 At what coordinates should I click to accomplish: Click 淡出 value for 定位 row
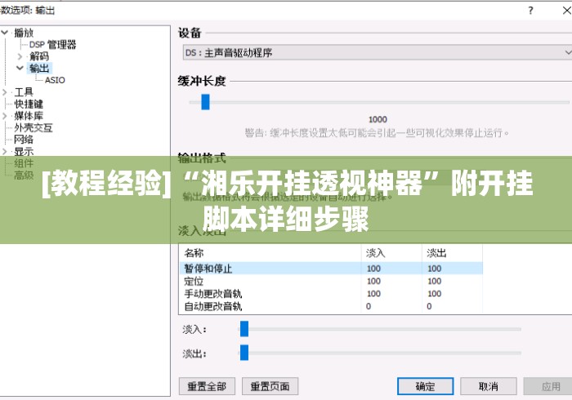(434, 282)
